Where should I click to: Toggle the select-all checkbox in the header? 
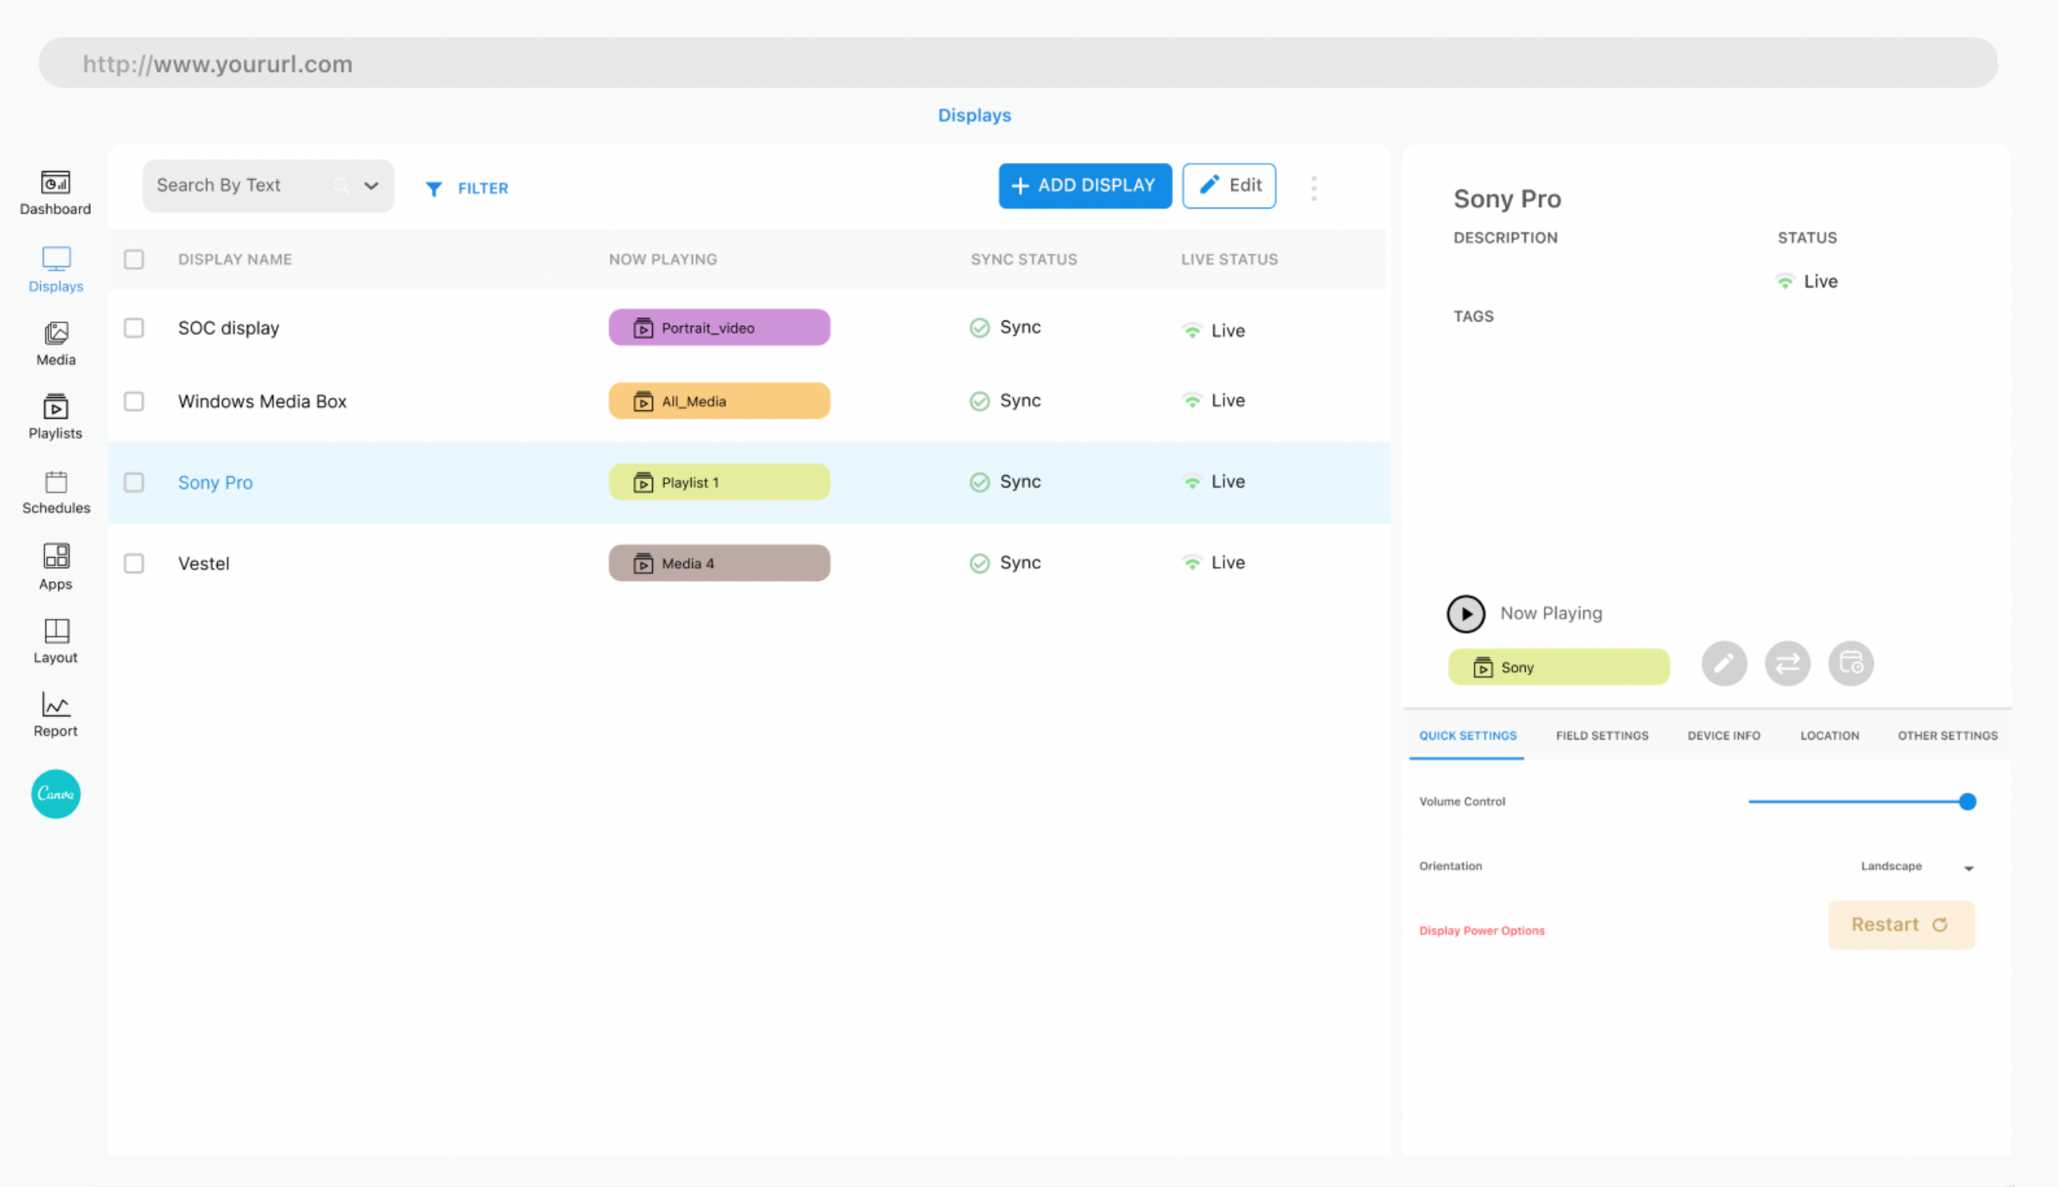(133, 259)
